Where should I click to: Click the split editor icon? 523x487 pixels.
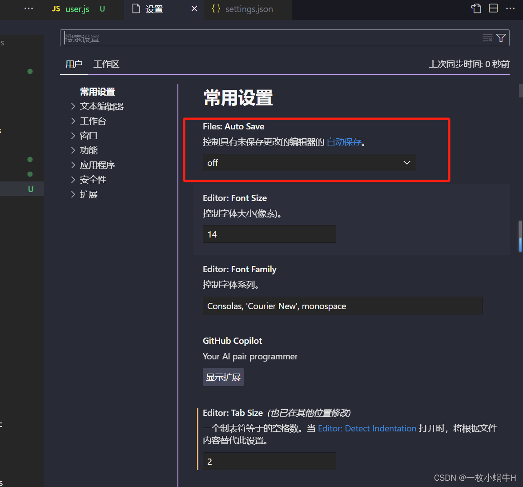[493, 8]
